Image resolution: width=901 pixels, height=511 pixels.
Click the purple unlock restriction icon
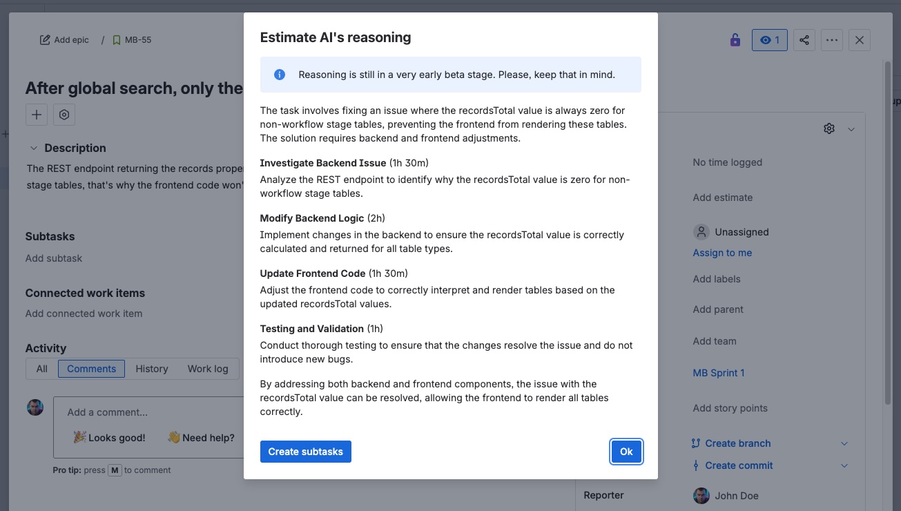click(735, 40)
